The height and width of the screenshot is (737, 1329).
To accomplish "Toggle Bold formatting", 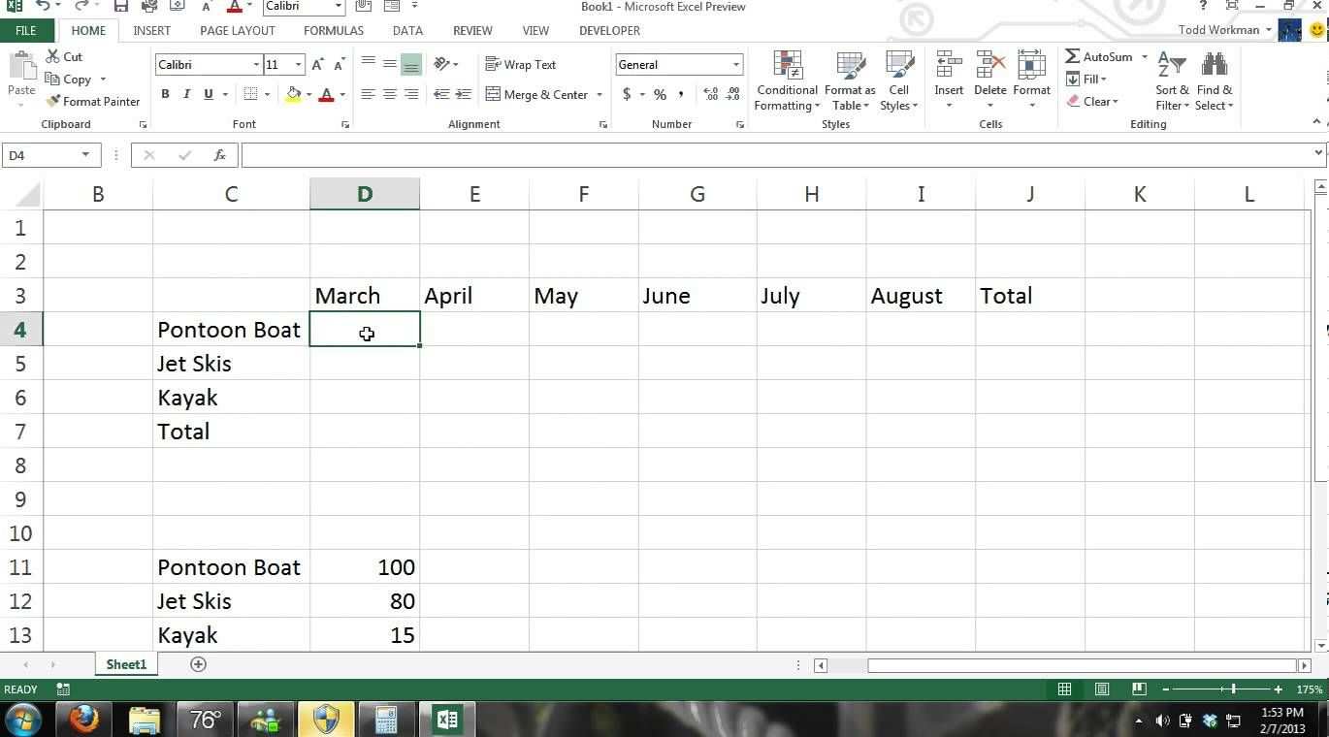I will tap(165, 95).
